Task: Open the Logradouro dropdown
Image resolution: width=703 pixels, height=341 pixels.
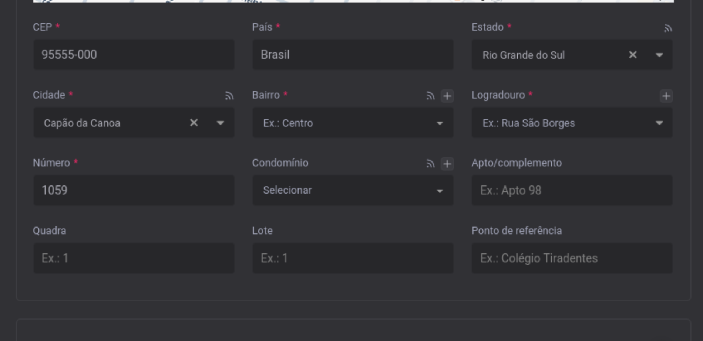Action: (x=572, y=123)
